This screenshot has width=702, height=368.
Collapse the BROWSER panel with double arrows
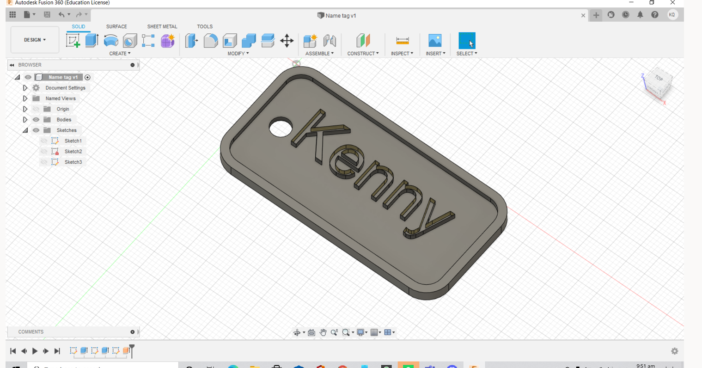click(x=12, y=65)
